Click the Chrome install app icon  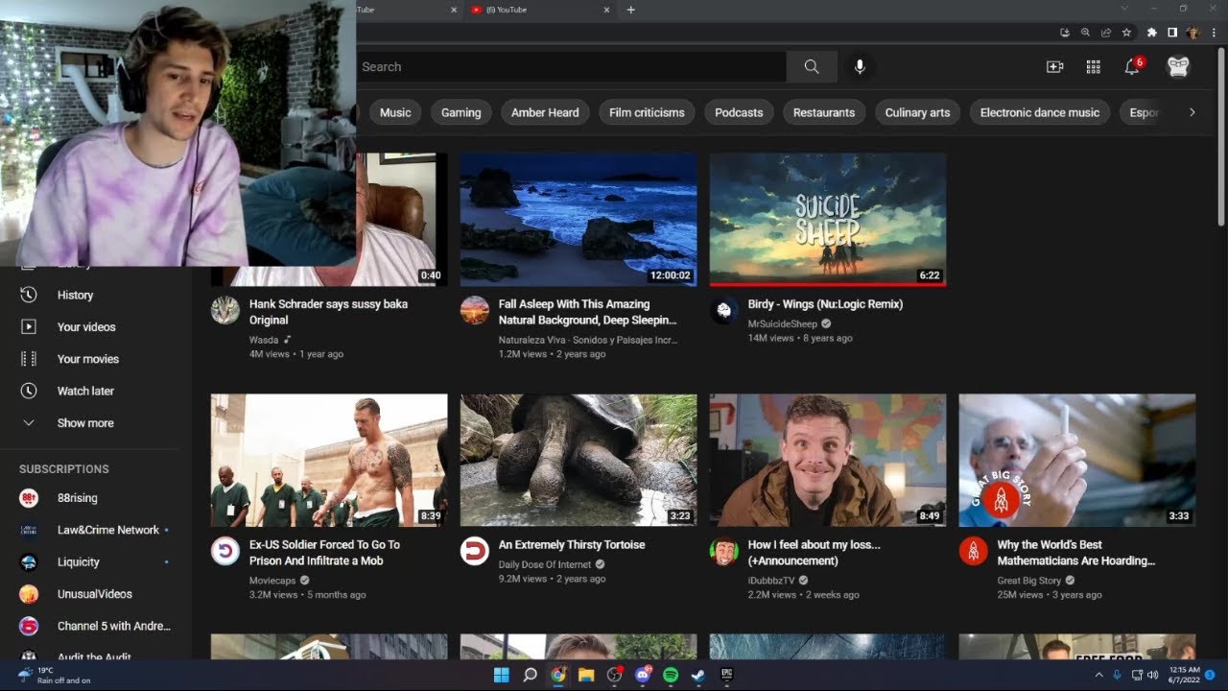coord(1065,32)
